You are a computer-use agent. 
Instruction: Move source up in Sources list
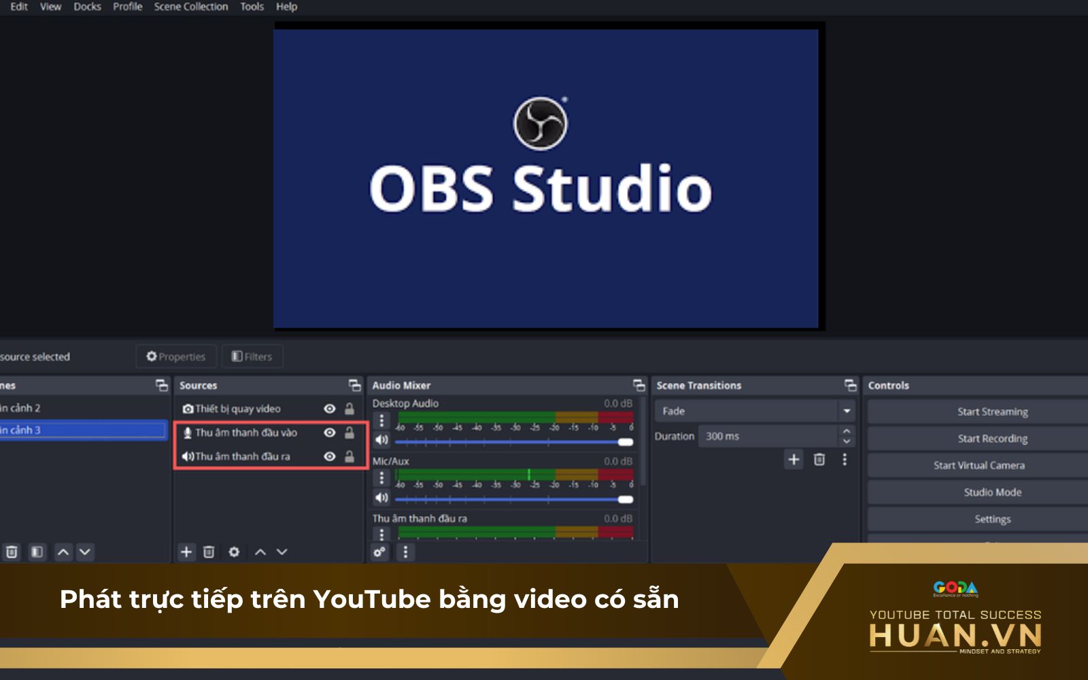point(260,551)
